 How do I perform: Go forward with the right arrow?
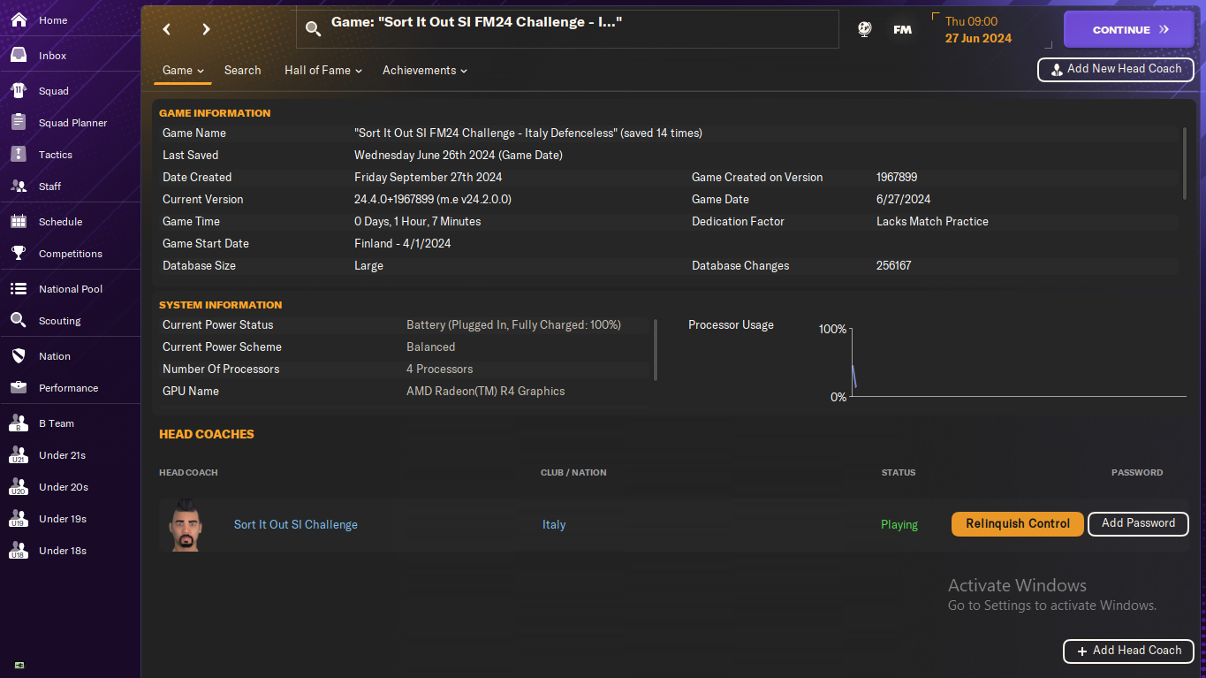tap(206, 29)
